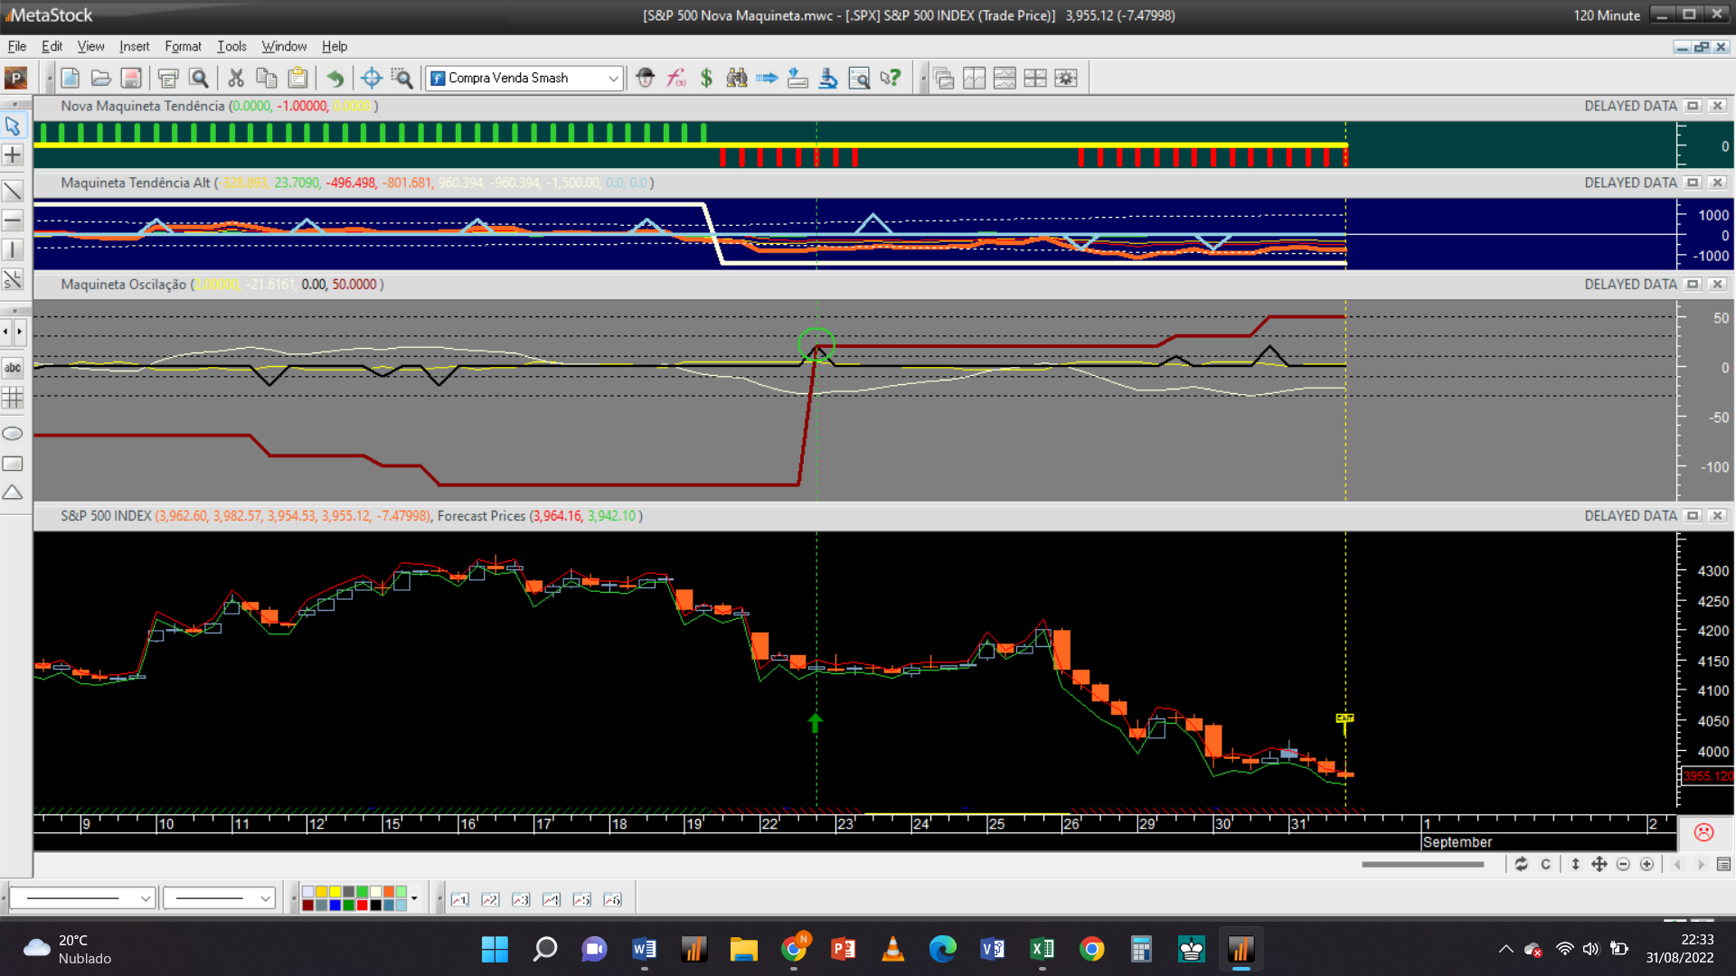Open the Format menu
The image size is (1736, 976).
tap(183, 46)
